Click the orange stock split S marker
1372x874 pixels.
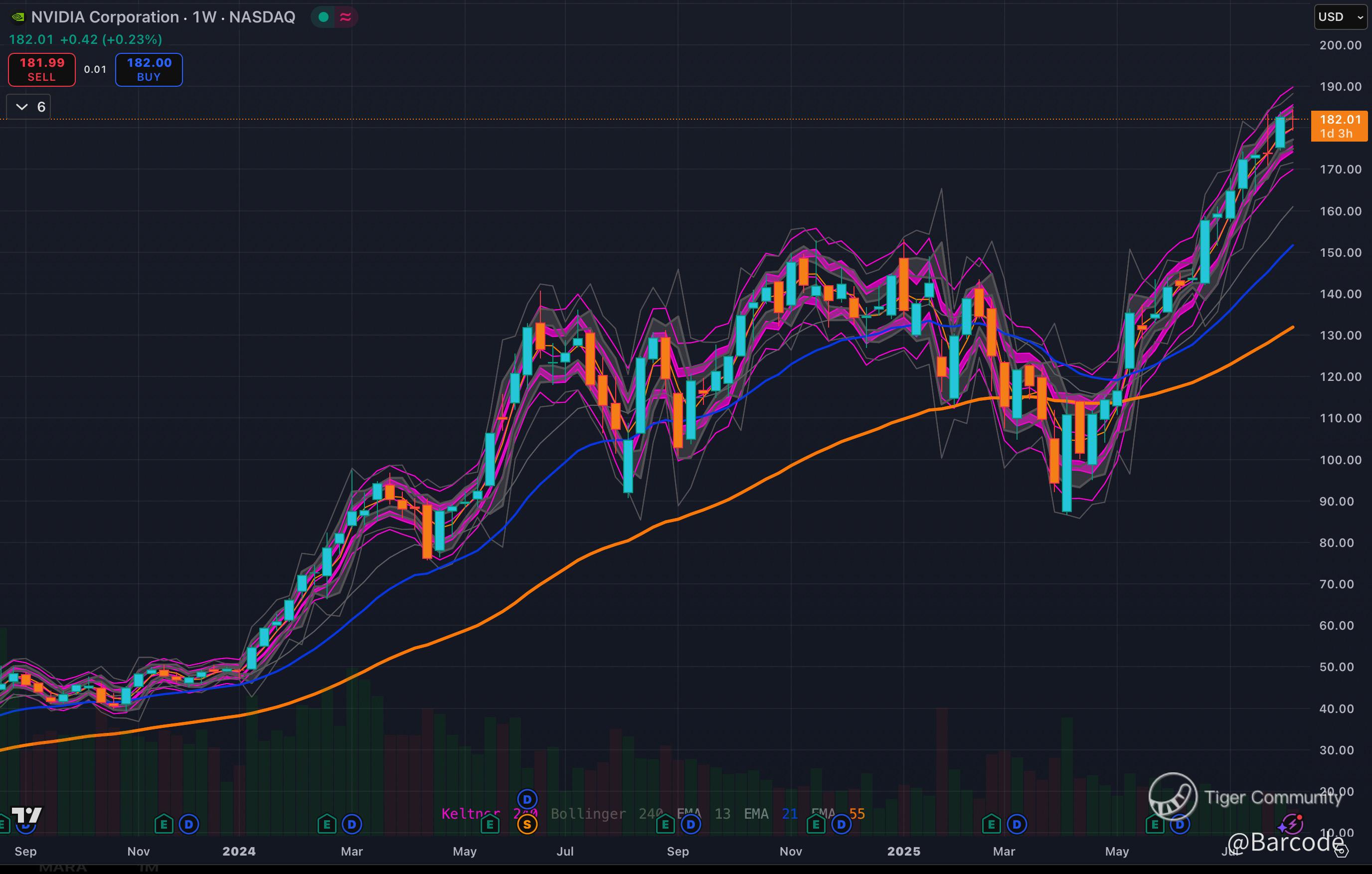tap(527, 824)
